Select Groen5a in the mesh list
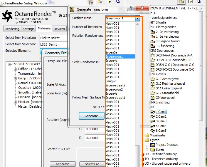Image resolution: width=207 pixels, height=167 pixels. tap(112, 52)
